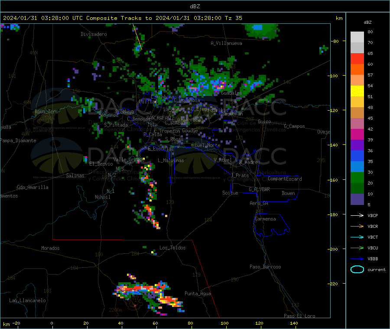The width and height of the screenshot is (390, 329).
Task: Select the blue 35-36 dBZ legend swatch
Action: [357, 156]
